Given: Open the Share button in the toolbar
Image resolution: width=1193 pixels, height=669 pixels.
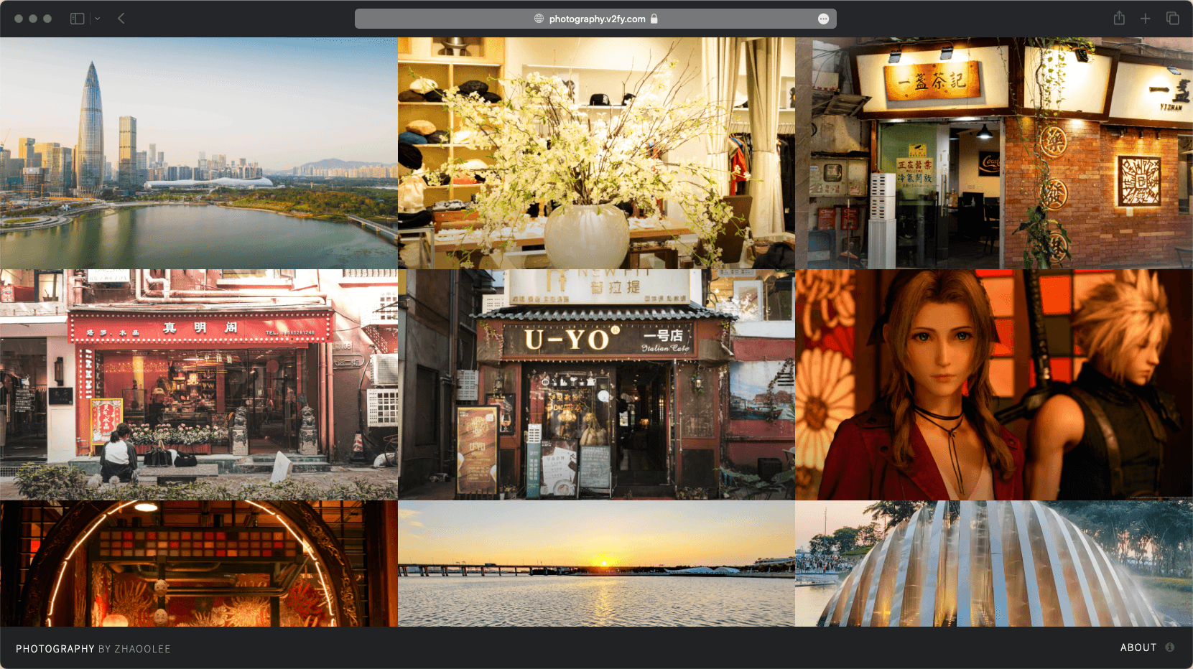Looking at the screenshot, I should coord(1119,18).
